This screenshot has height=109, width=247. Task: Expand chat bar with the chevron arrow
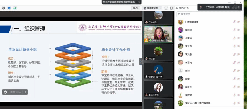click(25, 92)
